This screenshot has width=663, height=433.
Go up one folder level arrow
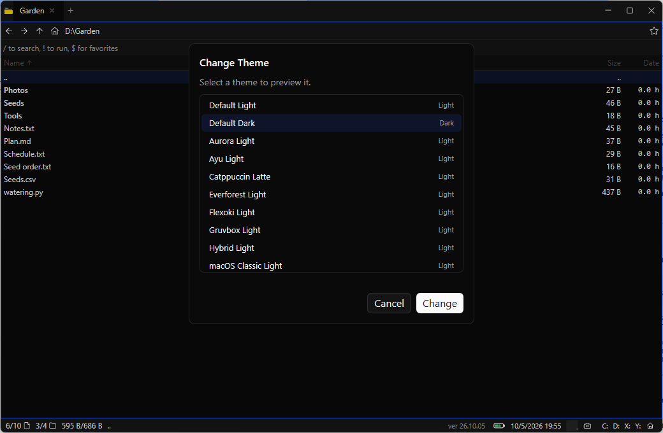(40, 31)
